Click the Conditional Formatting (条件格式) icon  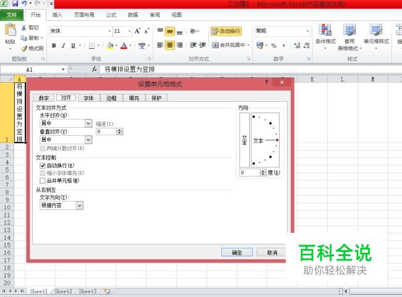tap(325, 30)
